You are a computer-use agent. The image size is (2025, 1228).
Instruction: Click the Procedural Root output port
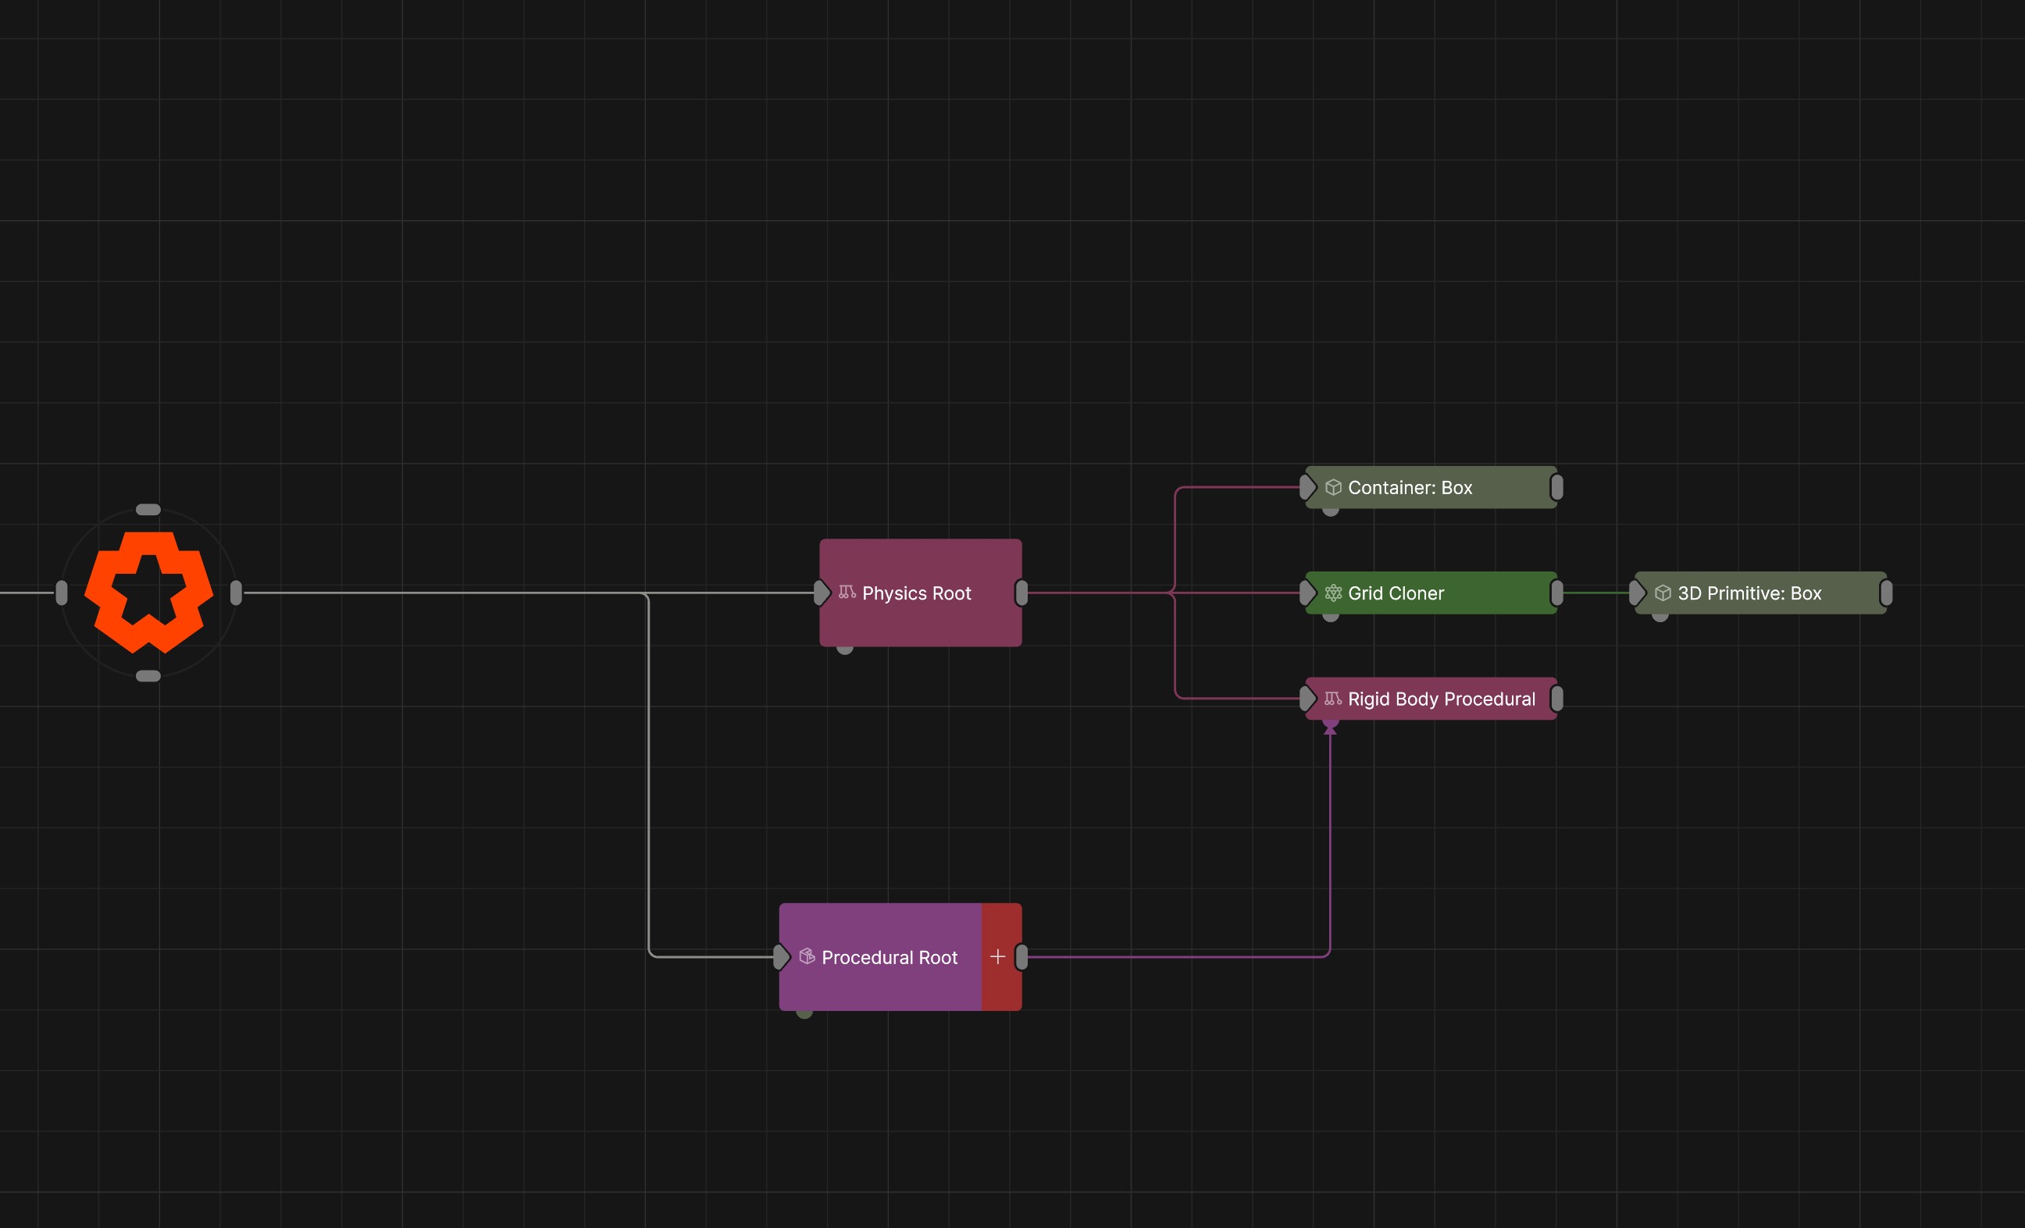pos(1021,957)
